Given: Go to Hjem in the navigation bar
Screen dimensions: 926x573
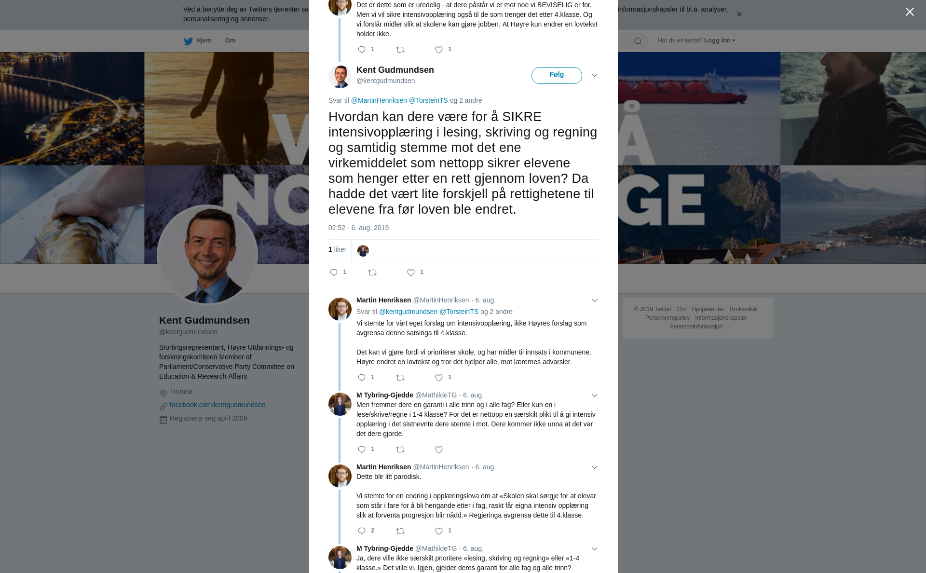Looking at the screenshot, I should click(198, 41).
